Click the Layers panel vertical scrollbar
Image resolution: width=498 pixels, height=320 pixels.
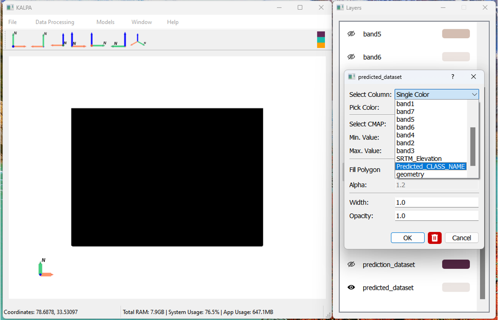pyautogui.click(x=482, y=274)
